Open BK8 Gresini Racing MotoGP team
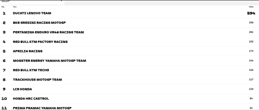This screenshot has width=259, height=110. (x=39, y=23)
